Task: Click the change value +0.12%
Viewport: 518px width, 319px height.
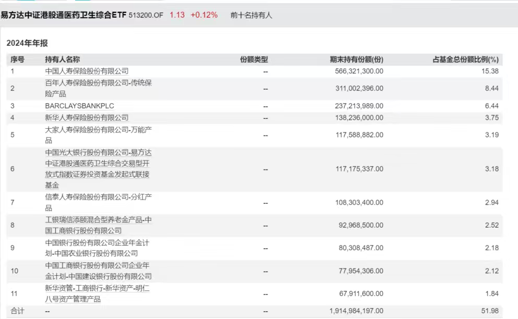Action: [204, 15]
